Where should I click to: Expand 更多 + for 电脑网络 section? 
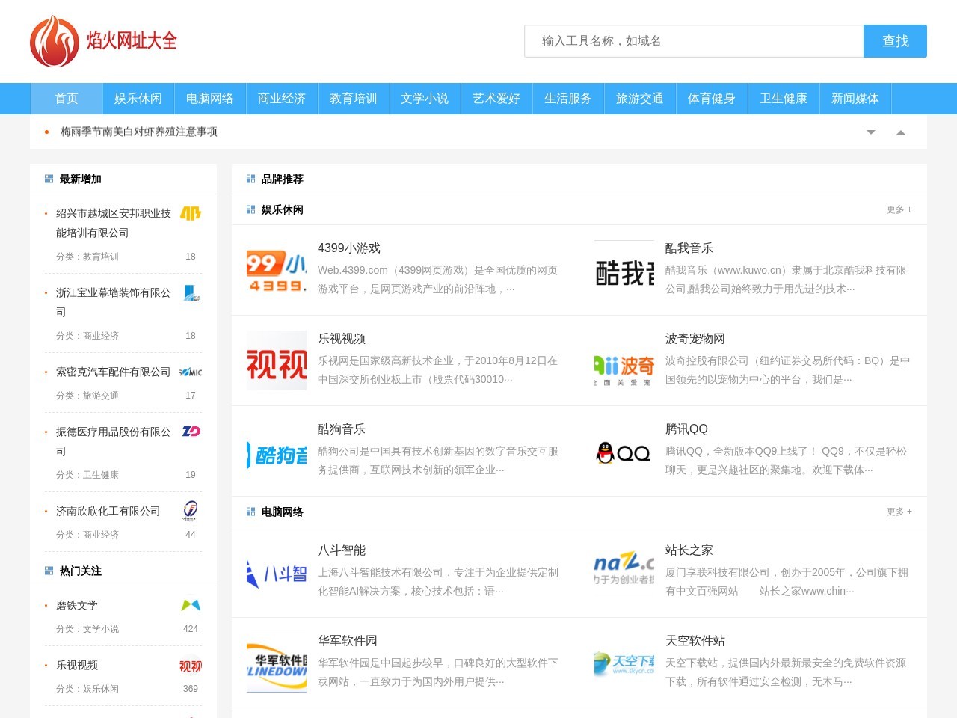[x=899, y=512]
